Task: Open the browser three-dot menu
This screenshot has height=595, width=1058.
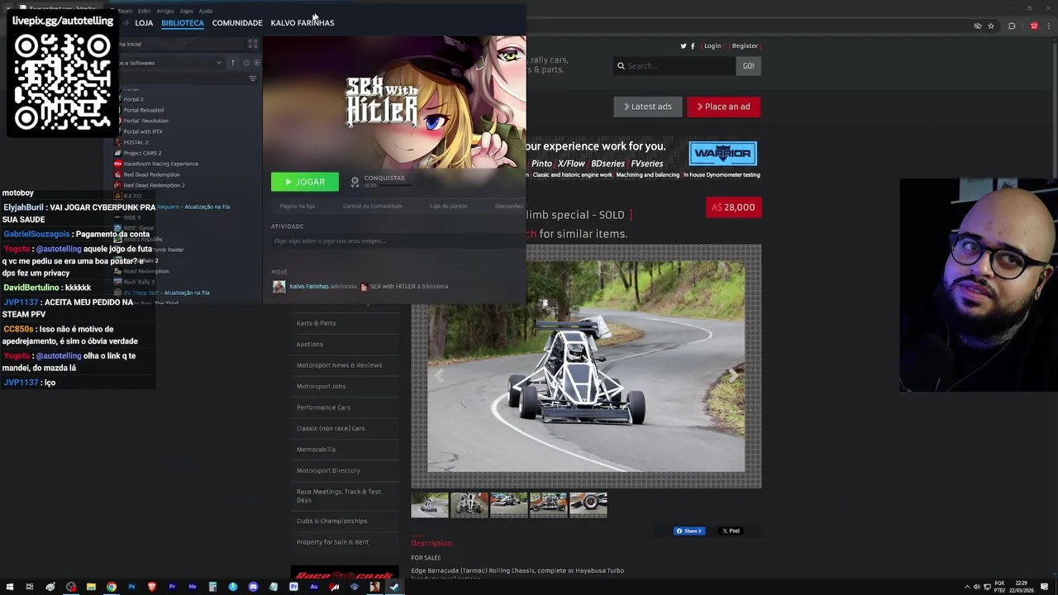Action: coord(1048,26)
